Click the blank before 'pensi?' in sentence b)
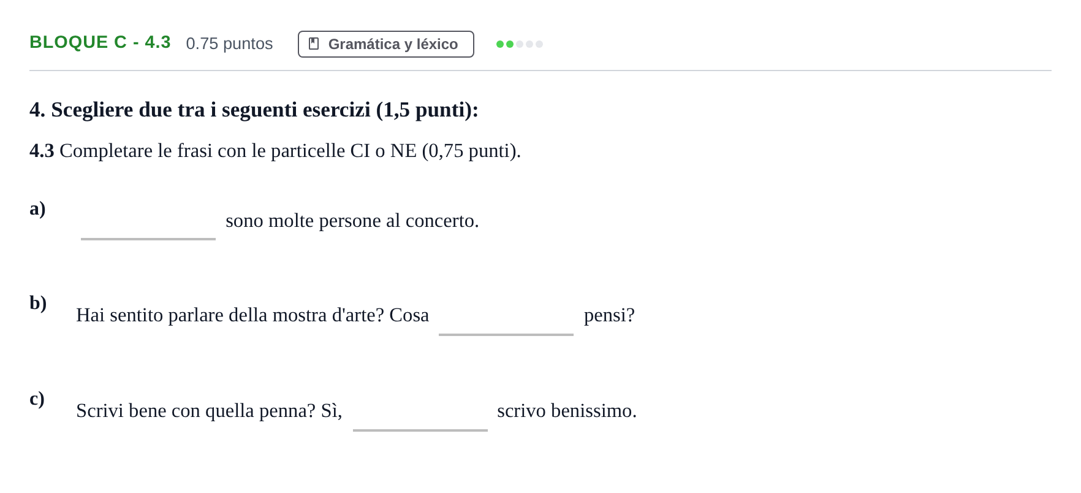Screen dimensions: 1081x493 [506, 316]
